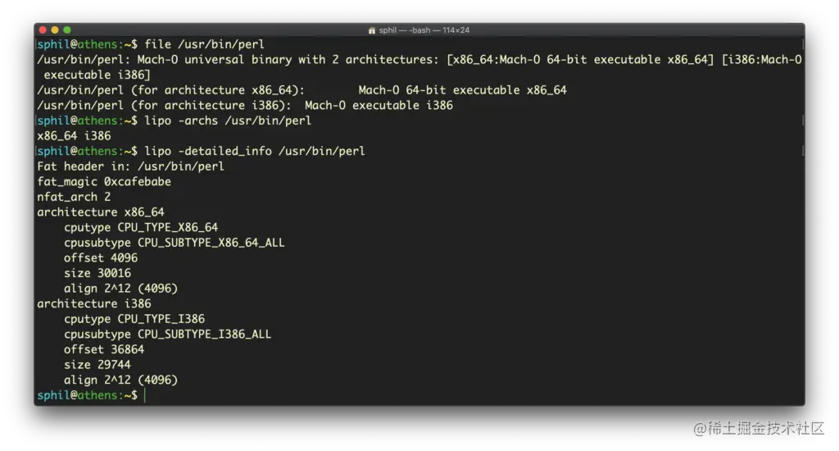Click the 'lipo -detailed_info /usr/bin/perl' command

[255, 151]
